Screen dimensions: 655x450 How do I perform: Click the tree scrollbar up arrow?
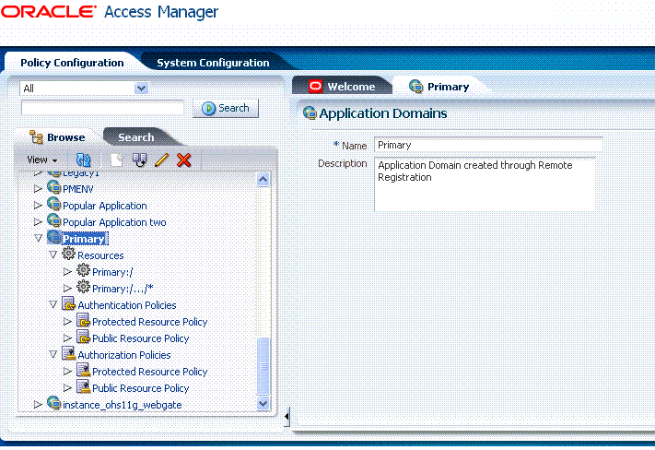263,180
